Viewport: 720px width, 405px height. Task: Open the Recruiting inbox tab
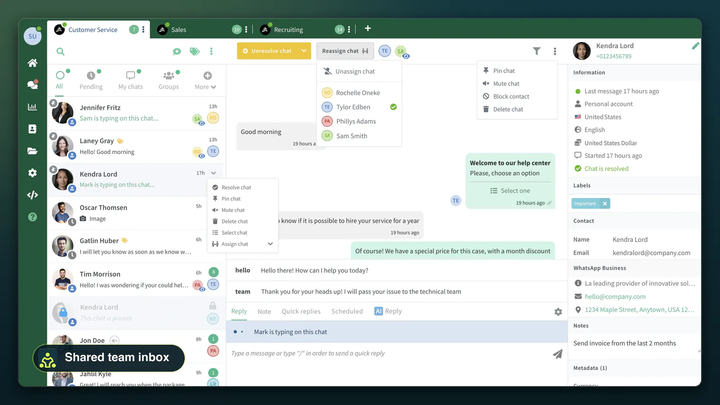pos(288,30)
